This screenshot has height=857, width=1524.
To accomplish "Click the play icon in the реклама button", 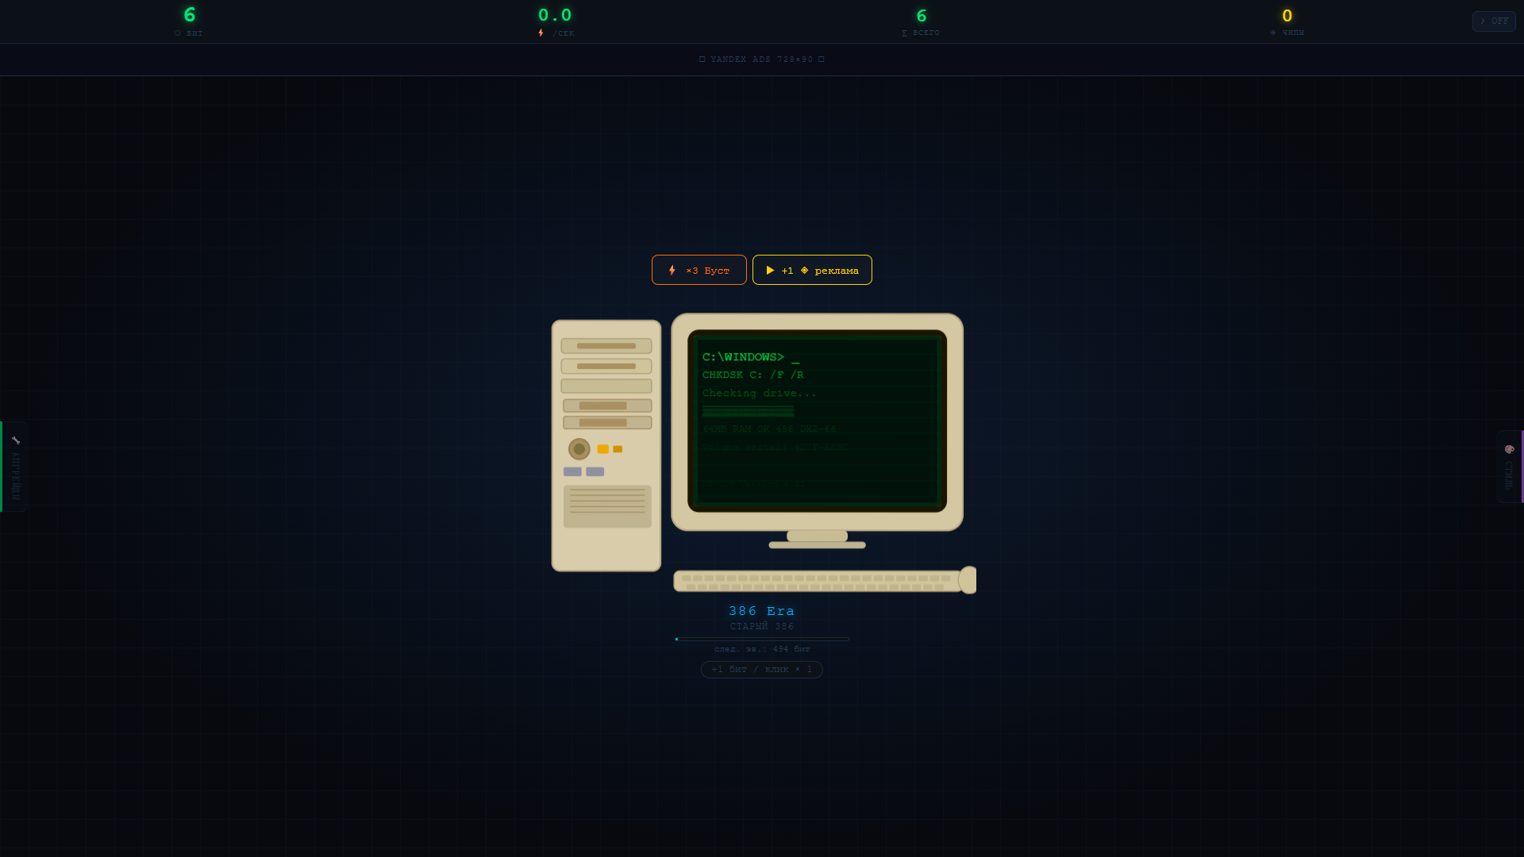I will (x=770, y=270).
